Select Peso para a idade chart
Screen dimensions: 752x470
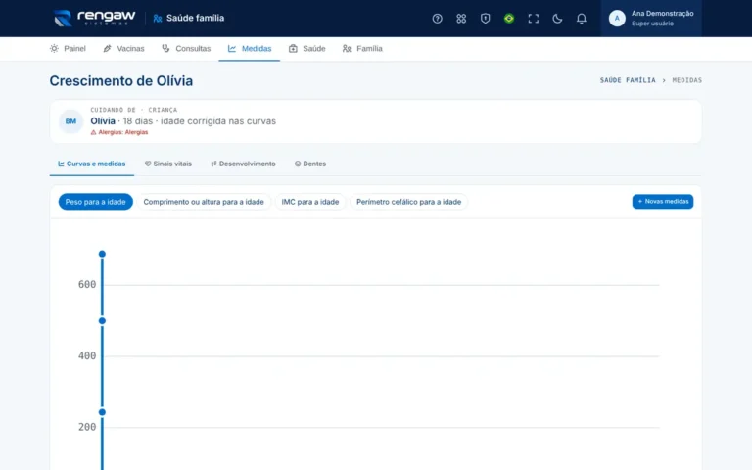coord(95,202)
